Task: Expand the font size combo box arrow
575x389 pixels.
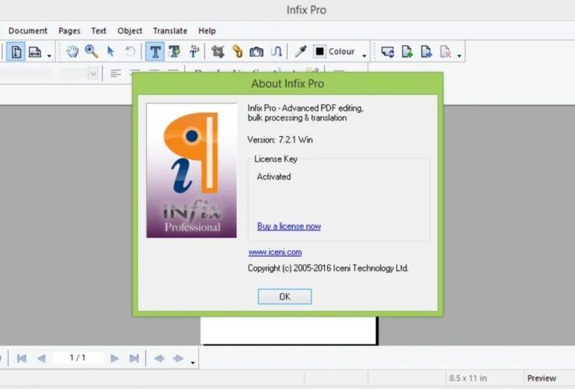Action: coord(93,73)
